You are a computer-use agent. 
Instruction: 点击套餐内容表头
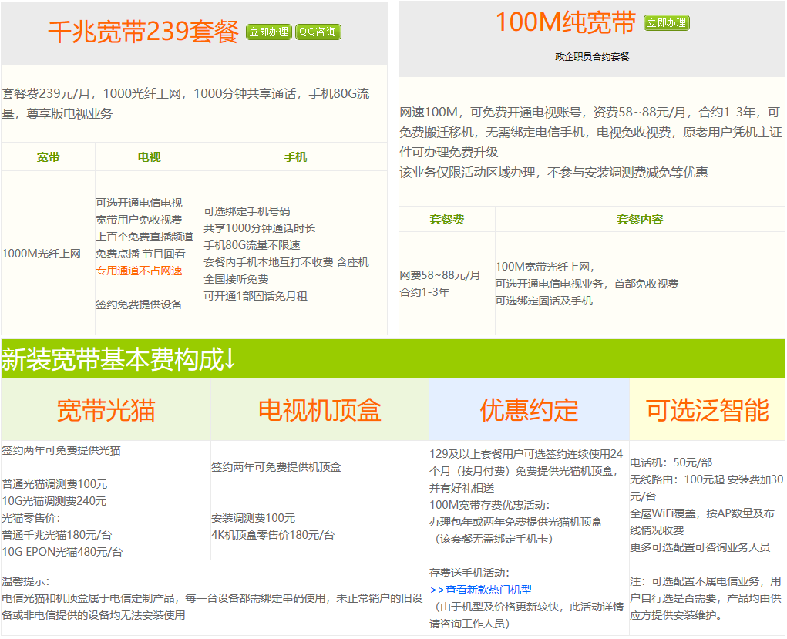641,218
